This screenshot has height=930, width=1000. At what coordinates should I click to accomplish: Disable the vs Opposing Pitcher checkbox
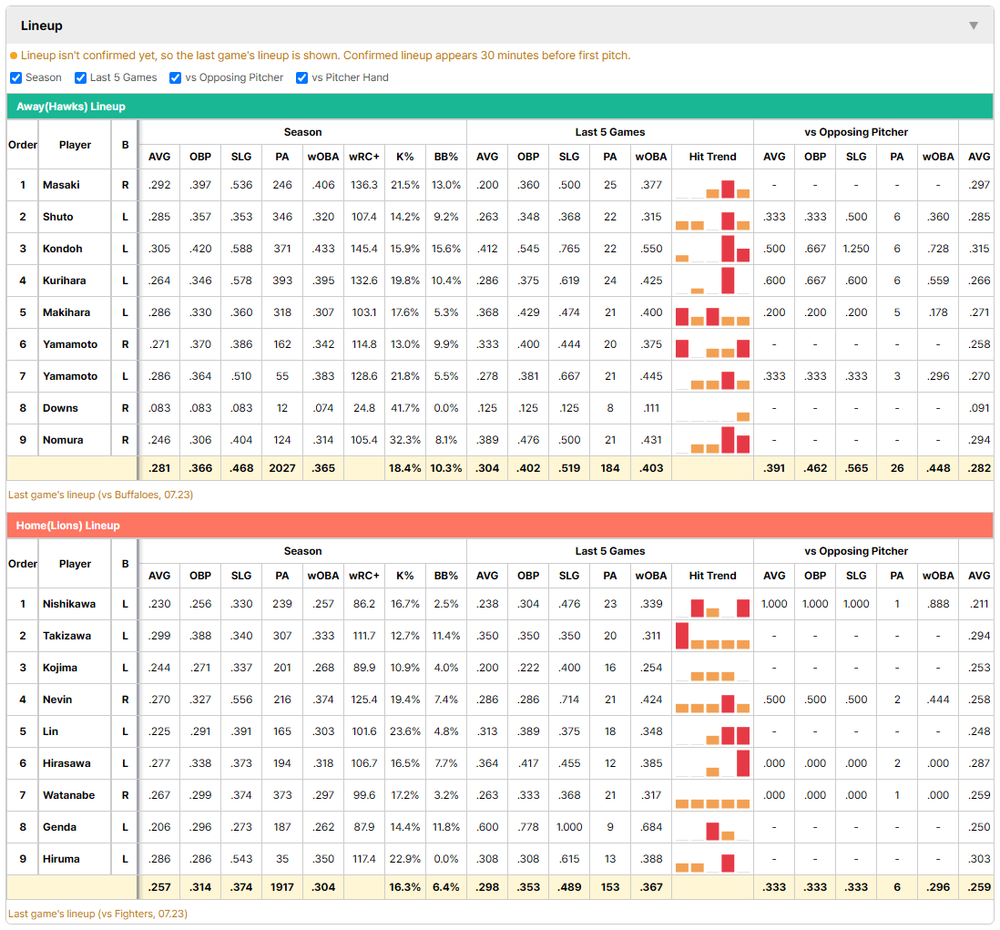coord(175,77)
